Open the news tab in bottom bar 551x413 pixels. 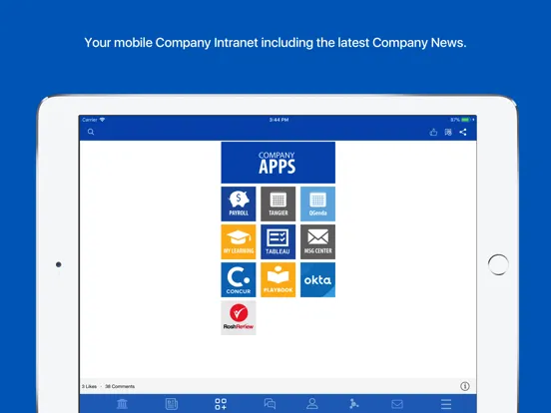(x=172, y=404)
